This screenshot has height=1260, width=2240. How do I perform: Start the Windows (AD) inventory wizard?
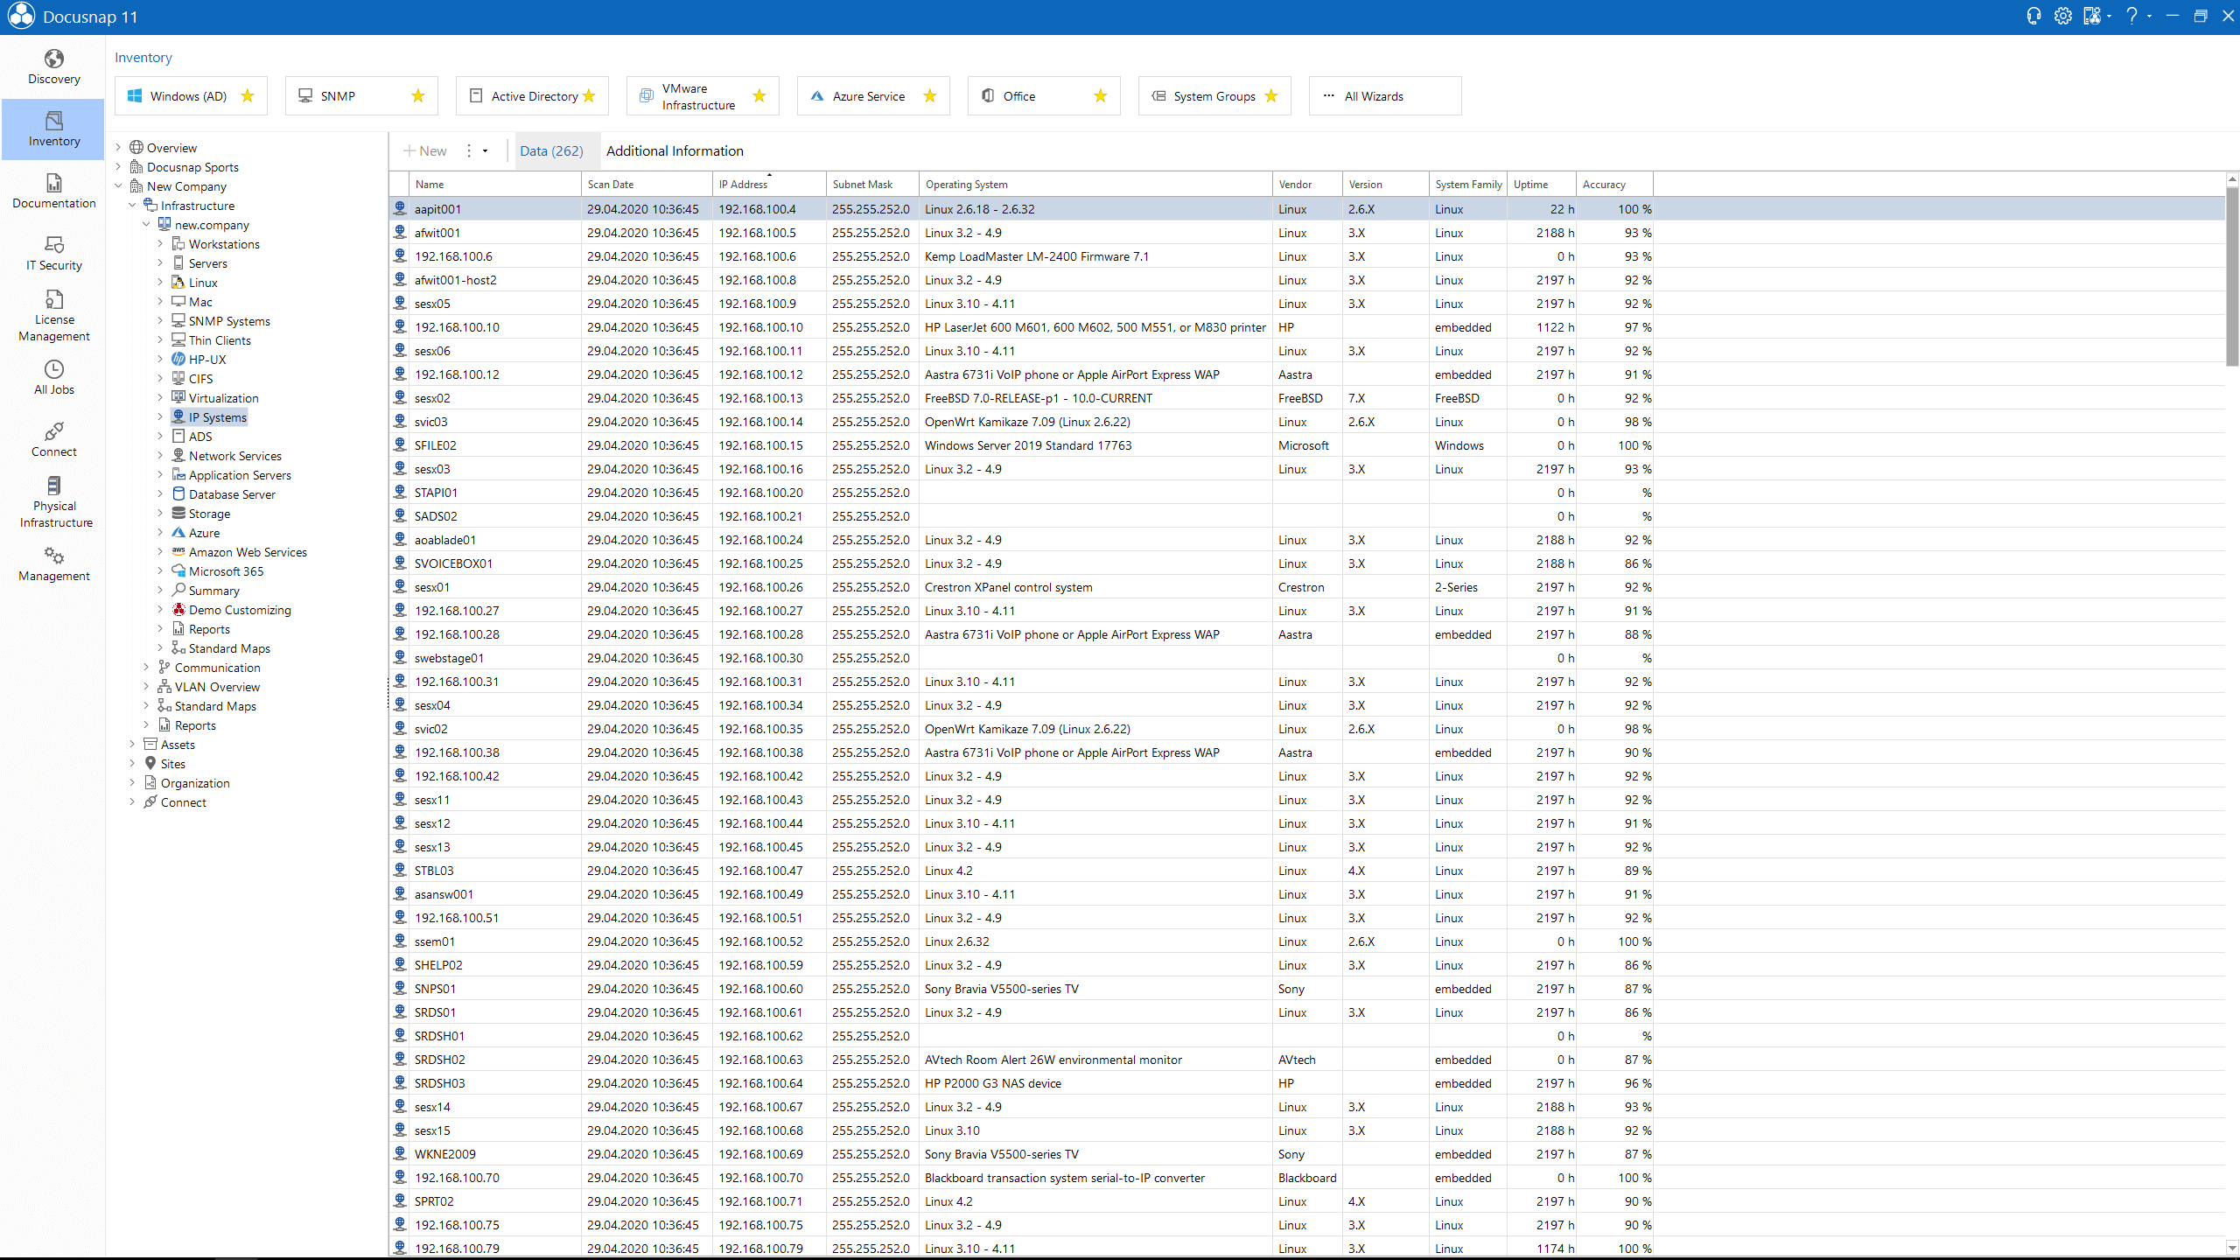[x=191, y=96]
